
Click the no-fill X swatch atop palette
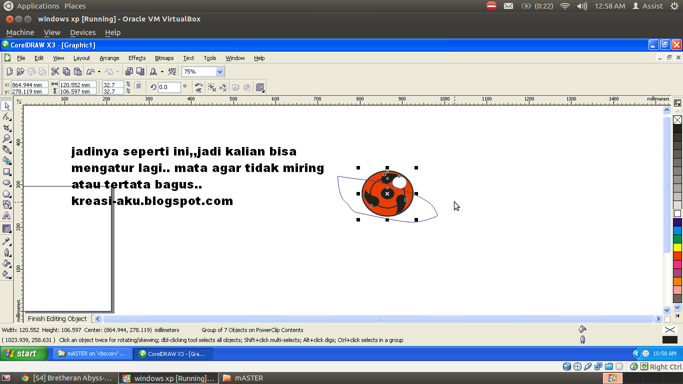click(677, 120)
